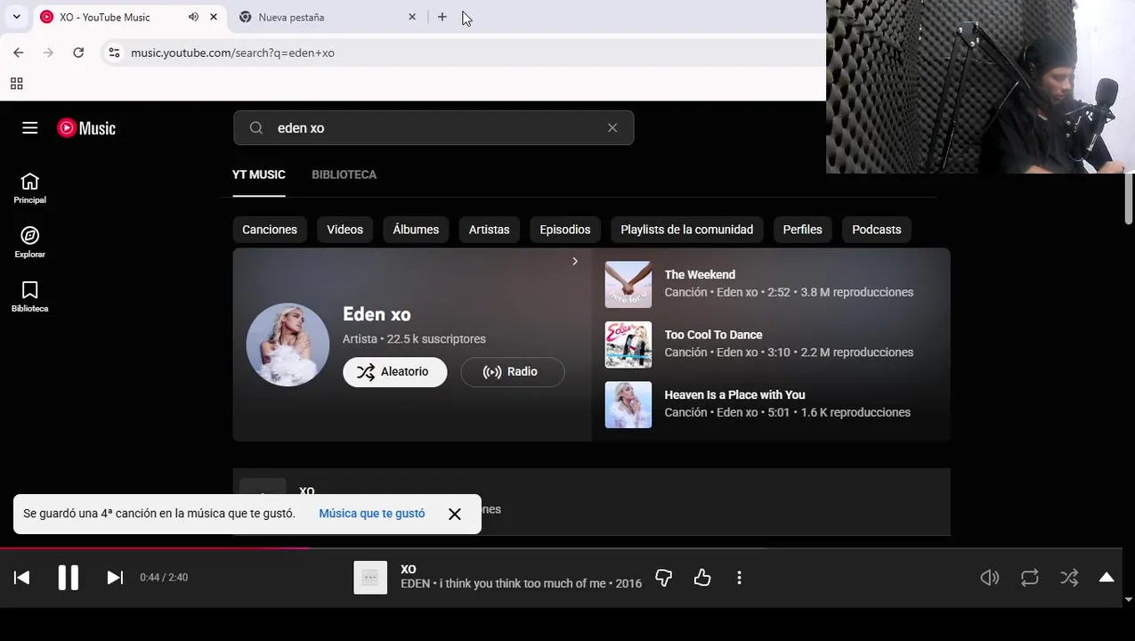Mute the XO - YouTube Music tab

pos(193,17)
